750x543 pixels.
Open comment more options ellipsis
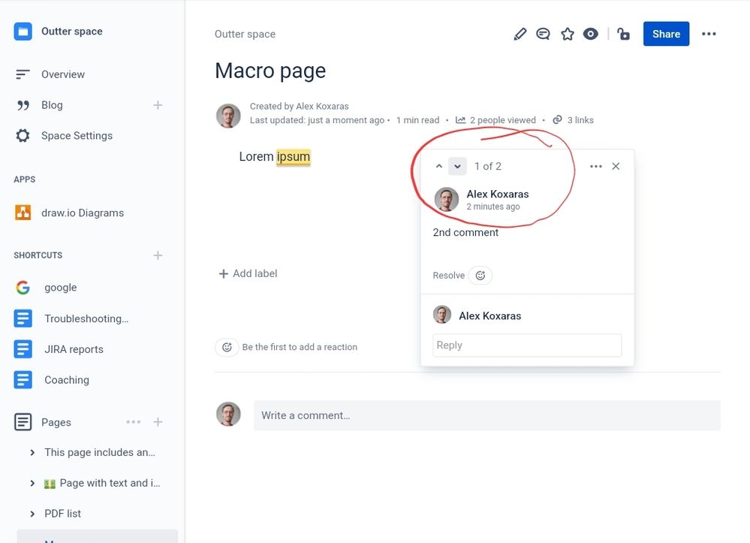pyautogui.click(x=595, y=167)
